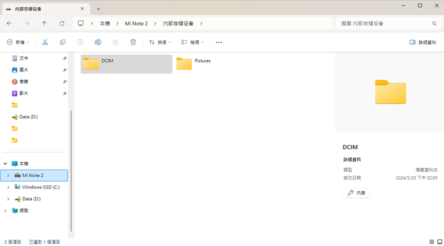Click chevron after 本機 in address bar
444x246 pixels.
click(117, 23)
